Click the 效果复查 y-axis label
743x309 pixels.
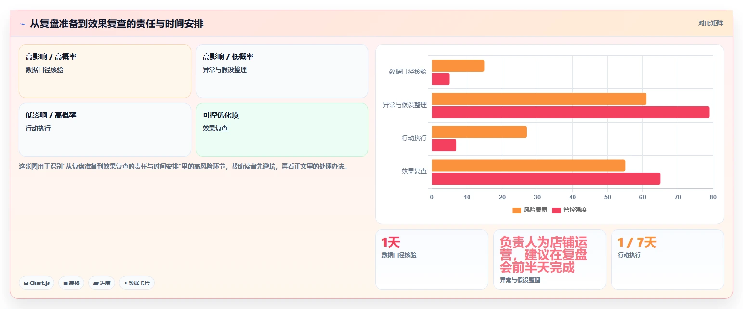(414, 171)
